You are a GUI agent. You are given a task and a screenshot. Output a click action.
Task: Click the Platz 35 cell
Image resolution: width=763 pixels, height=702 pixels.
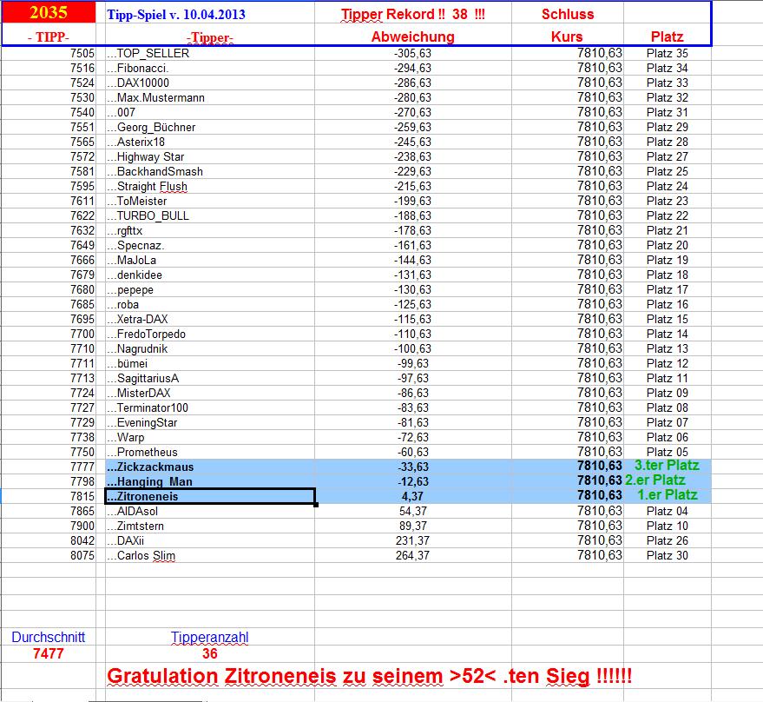click(668, 54)
